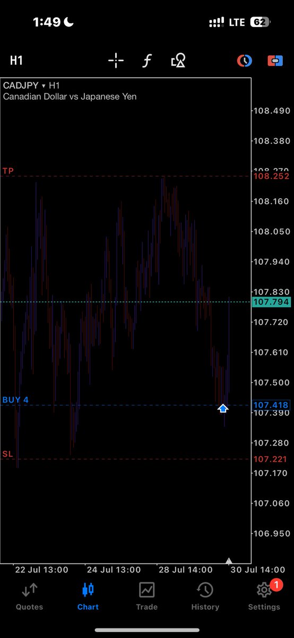Switch to the Chart tab

[88, 596]
